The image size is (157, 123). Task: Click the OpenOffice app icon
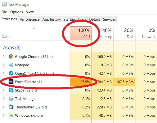(11, 73)
